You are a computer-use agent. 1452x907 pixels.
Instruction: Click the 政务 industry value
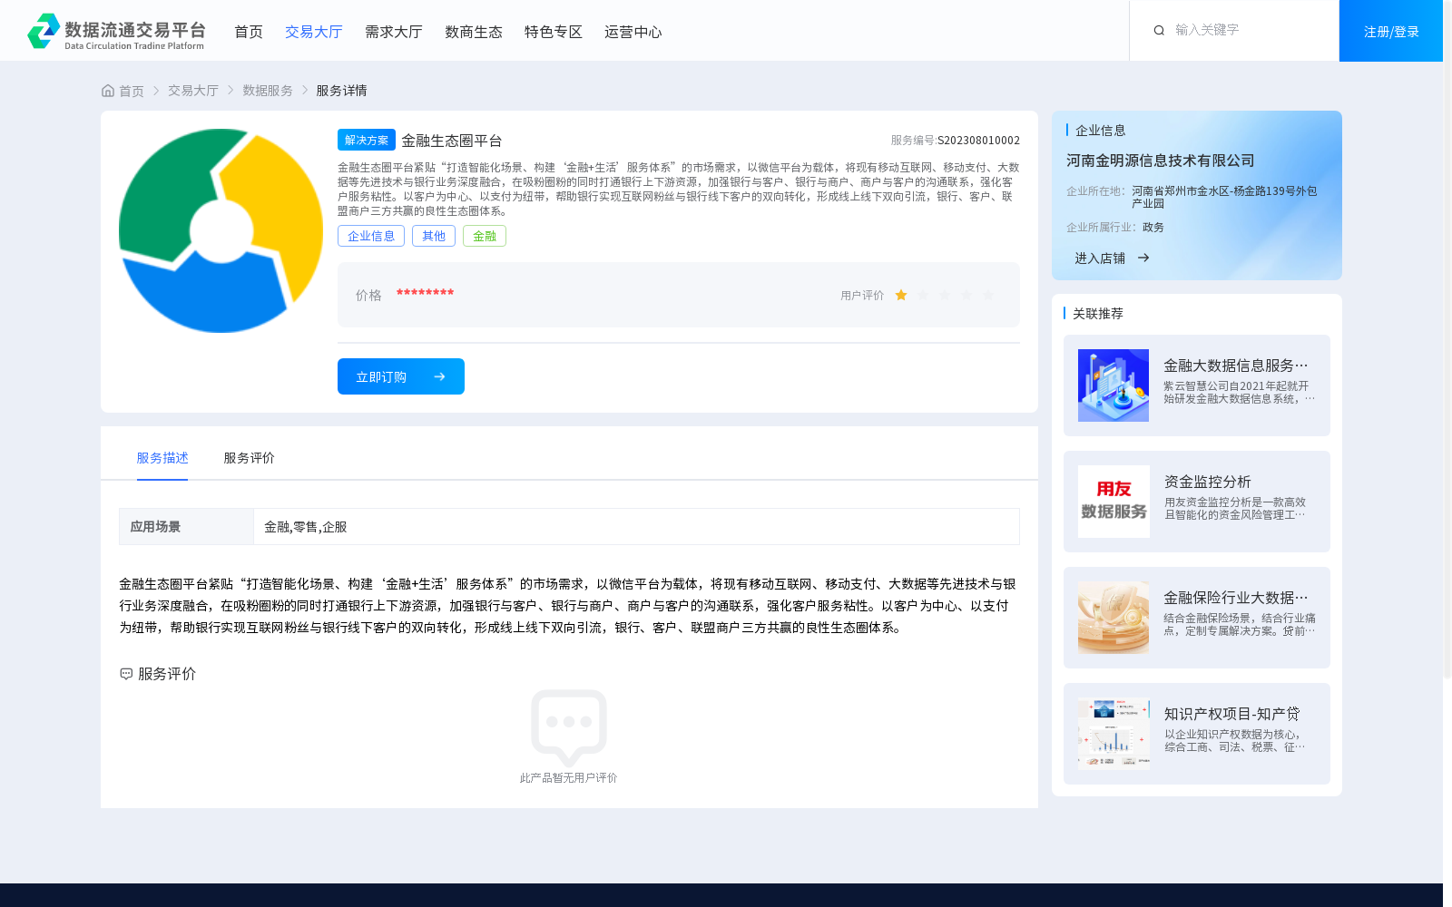[1153, 228]
